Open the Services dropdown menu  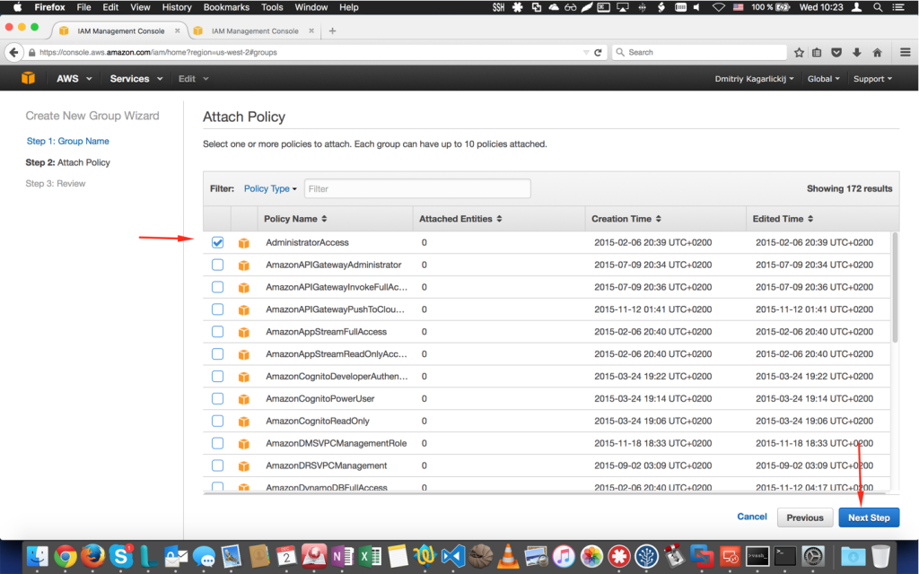[136, 79]
